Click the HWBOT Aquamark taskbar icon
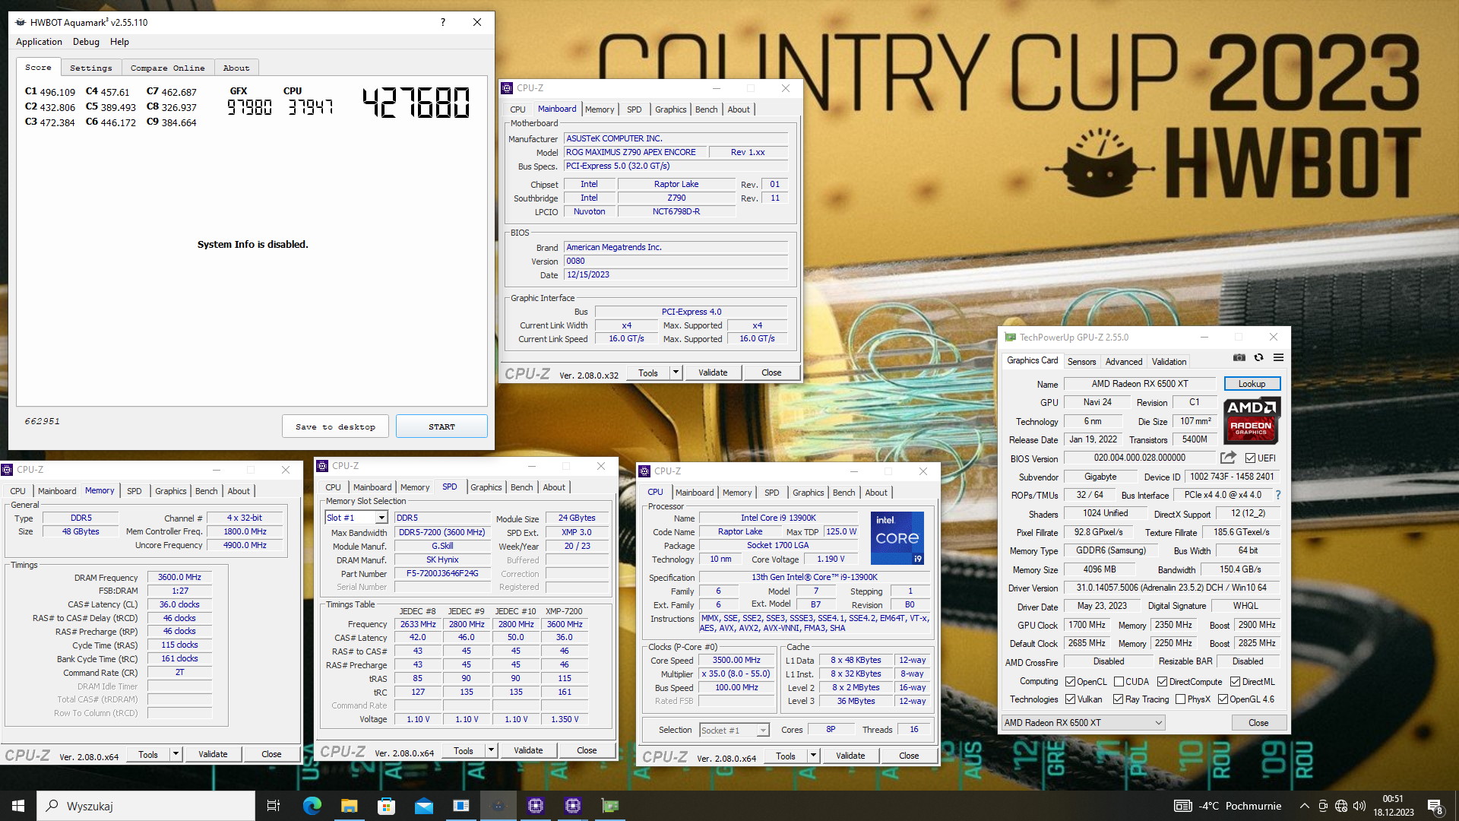Image resolution: width=1459 pixels, height=821 pixels. point(498,806)
